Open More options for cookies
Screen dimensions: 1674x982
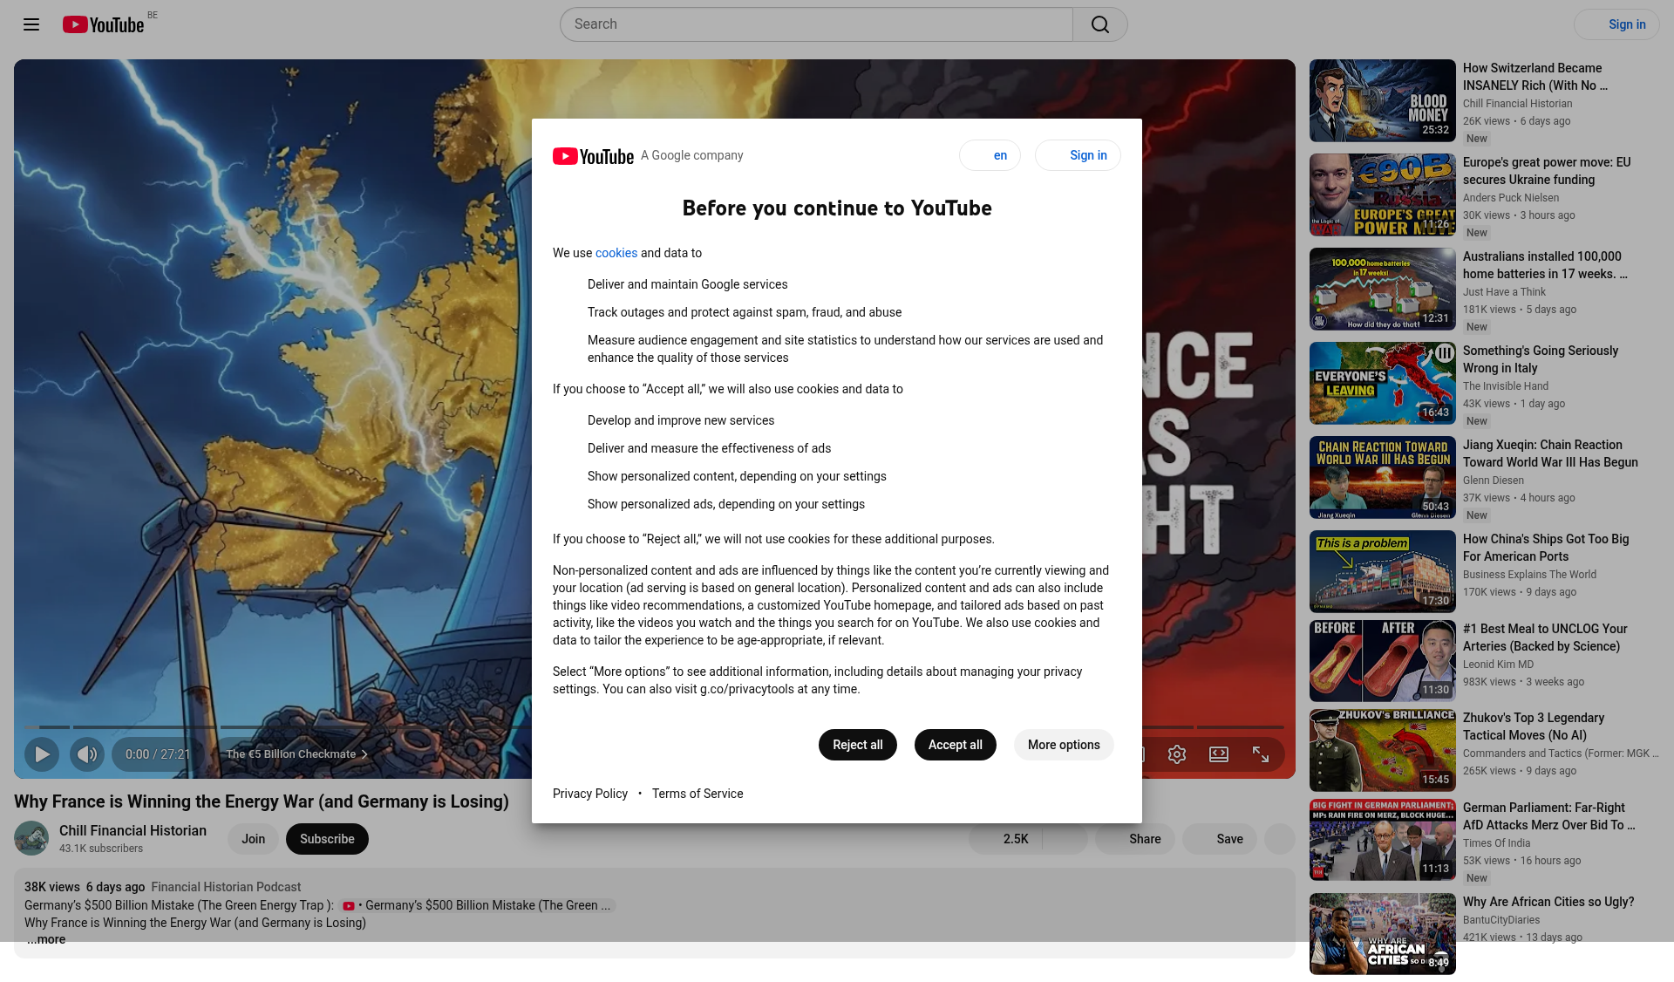(1063, 745)
